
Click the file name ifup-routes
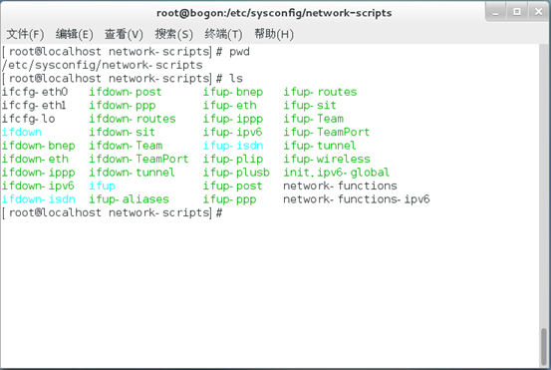click(320, 92)
